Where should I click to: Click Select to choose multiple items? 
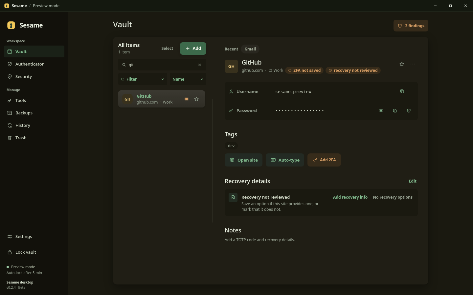coord(167,49)
